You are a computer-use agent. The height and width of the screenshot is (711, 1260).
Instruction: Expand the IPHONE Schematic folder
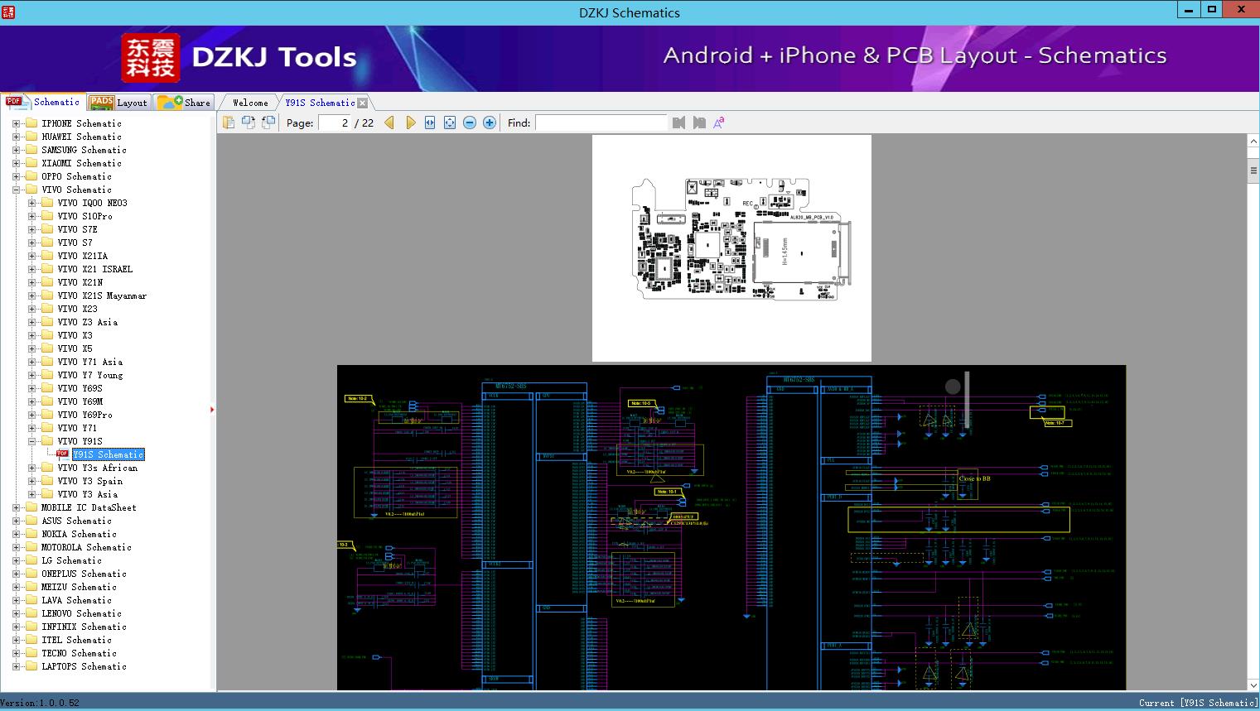16,123
